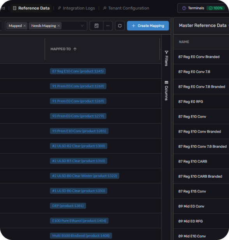The width and height of the screenshot is (229, 240).
Task: Open the Tenant Configuration tab
Action: tap(126, 8)
